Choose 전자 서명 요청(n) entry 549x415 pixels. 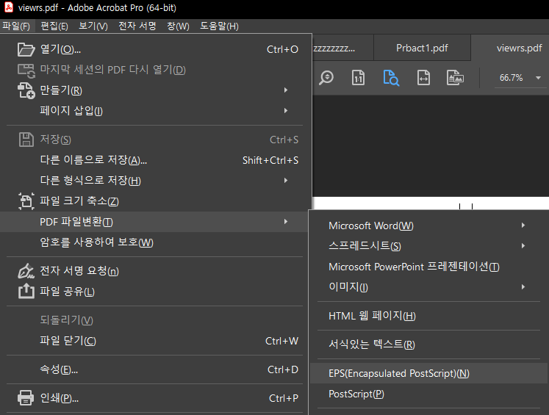tap(156, 271)
